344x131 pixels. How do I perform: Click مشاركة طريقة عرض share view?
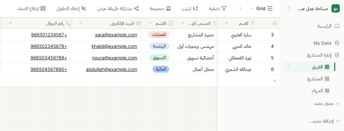[x=118, y=8]
